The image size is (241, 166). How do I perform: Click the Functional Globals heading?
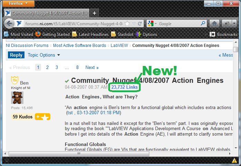coord(85,145)
